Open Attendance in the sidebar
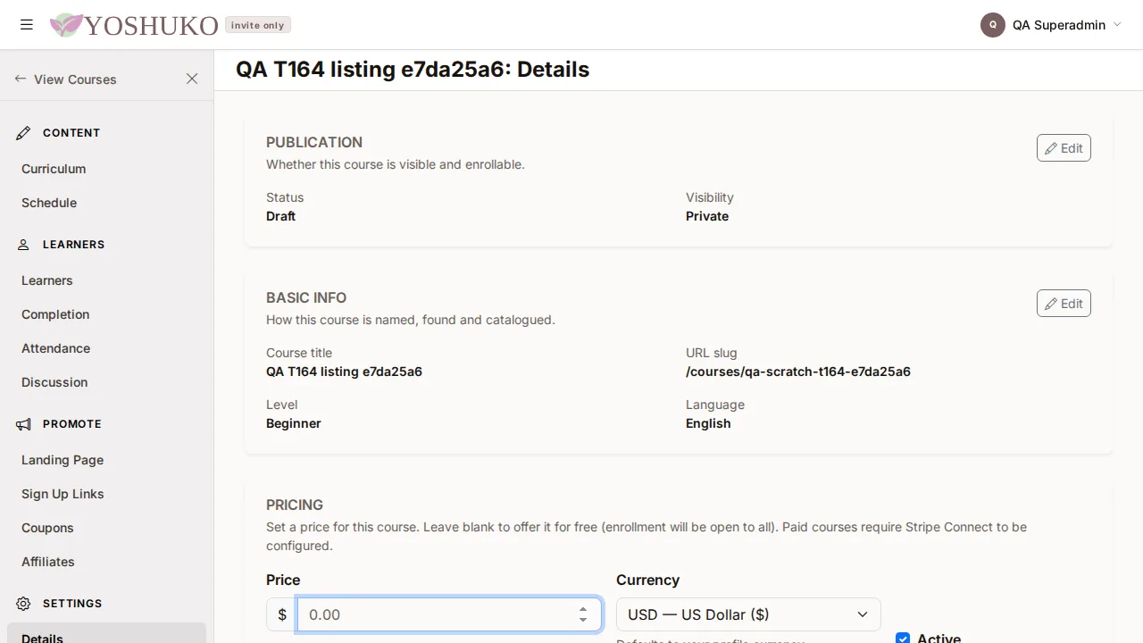The image size is (1143, 643). [x=56, y=348]
